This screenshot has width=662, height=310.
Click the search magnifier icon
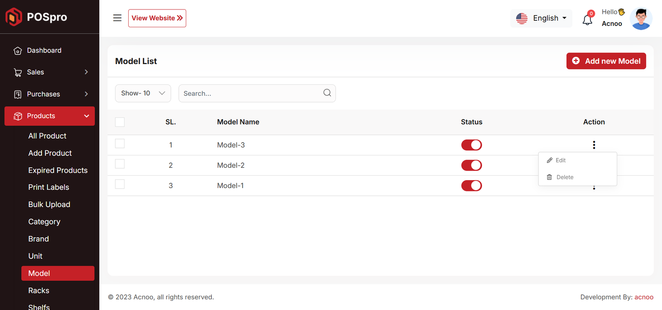(327, 93)
